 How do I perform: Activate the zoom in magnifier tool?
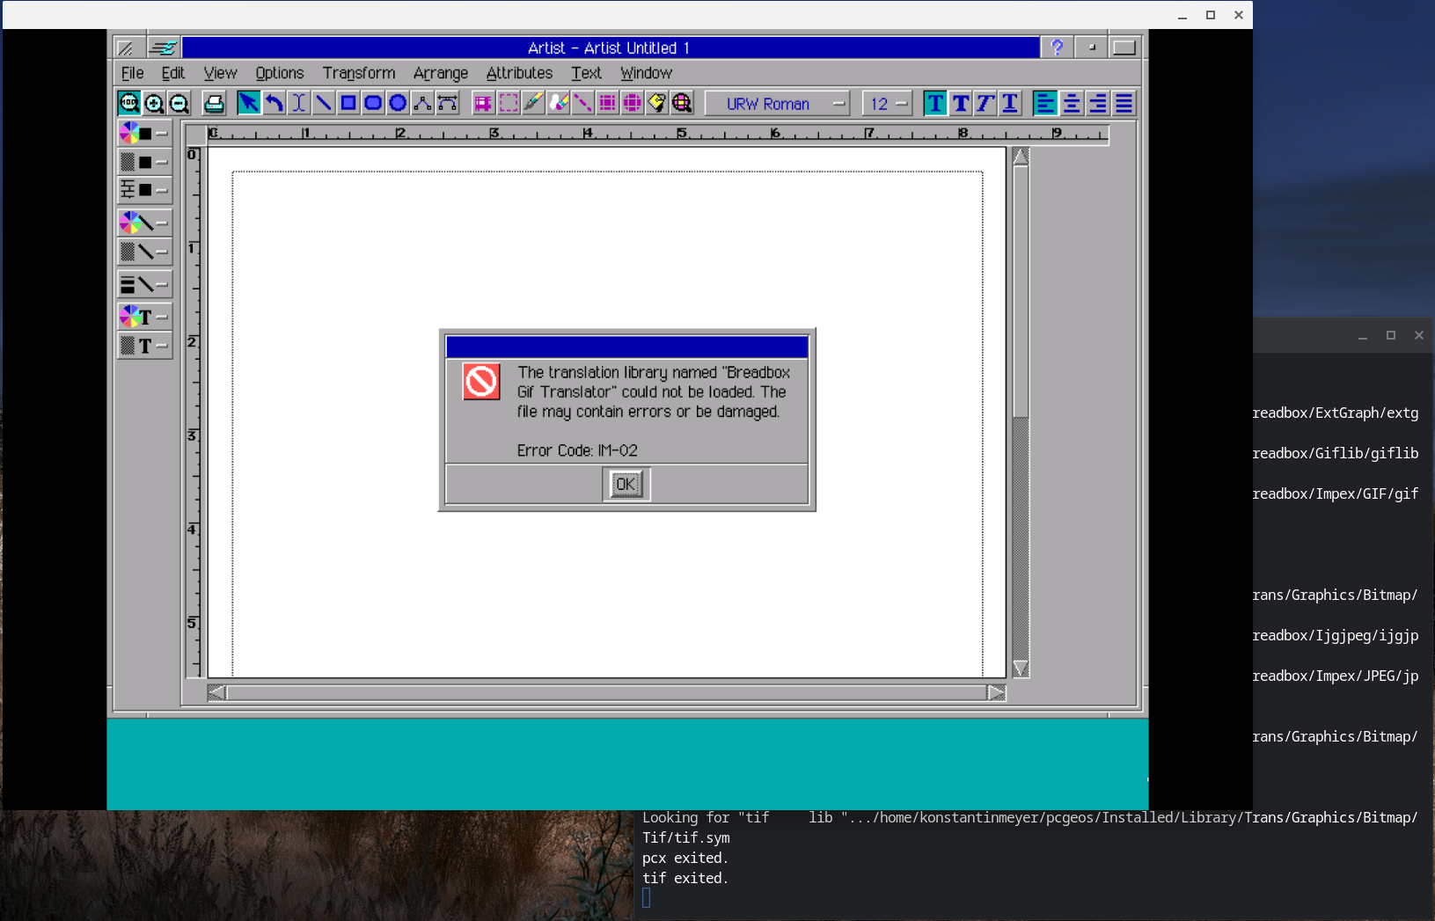(154, 103)
